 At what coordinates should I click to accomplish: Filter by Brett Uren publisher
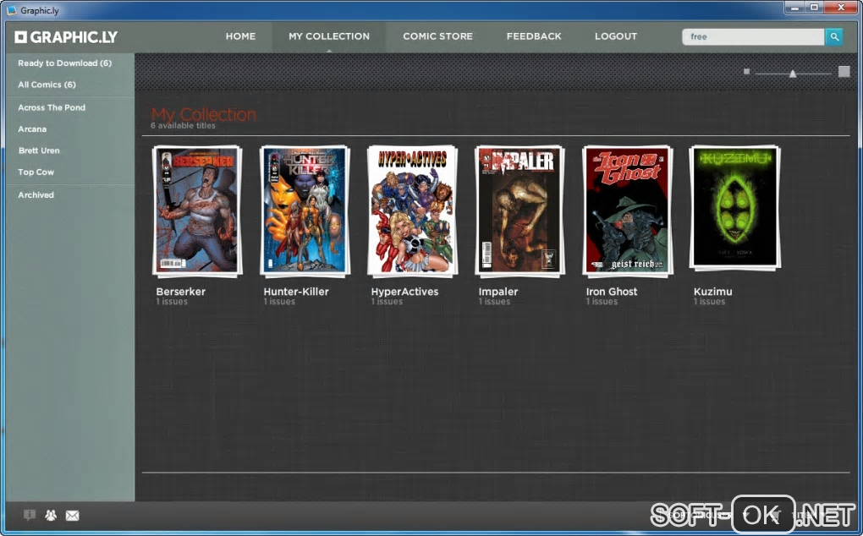(39, 150)
